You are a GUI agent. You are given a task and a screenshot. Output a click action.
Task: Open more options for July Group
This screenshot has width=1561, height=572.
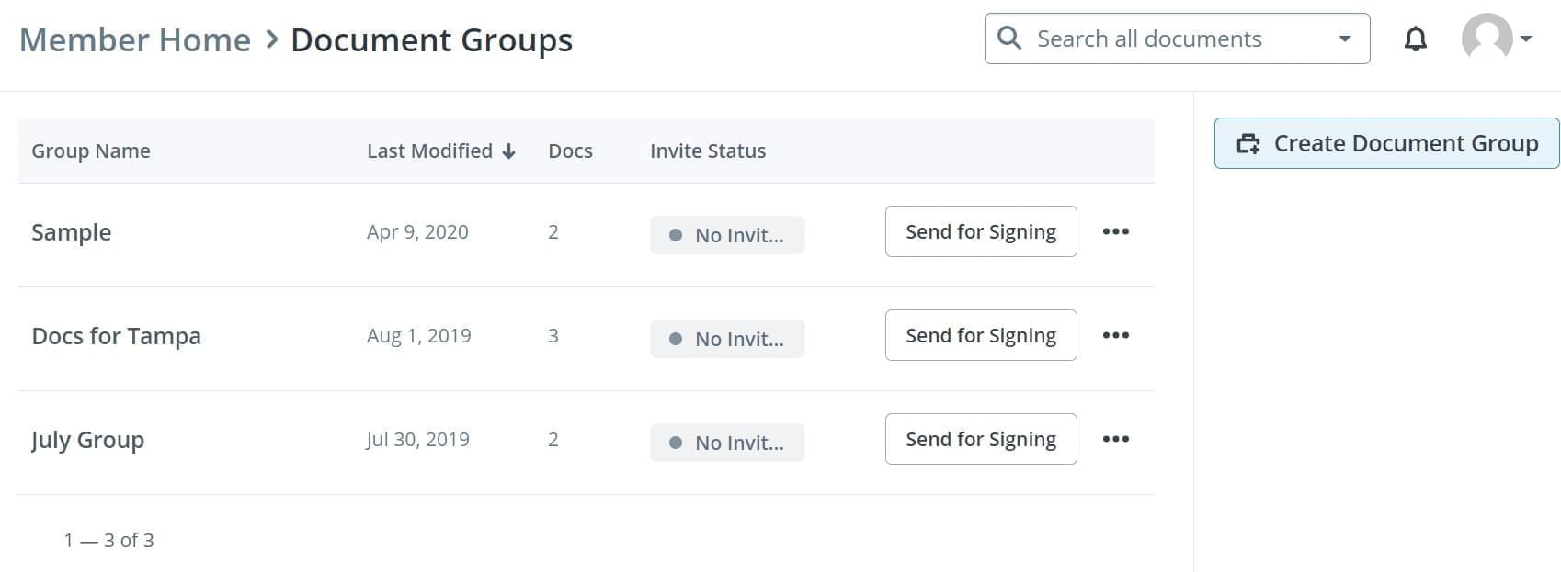coord(1115,439)
